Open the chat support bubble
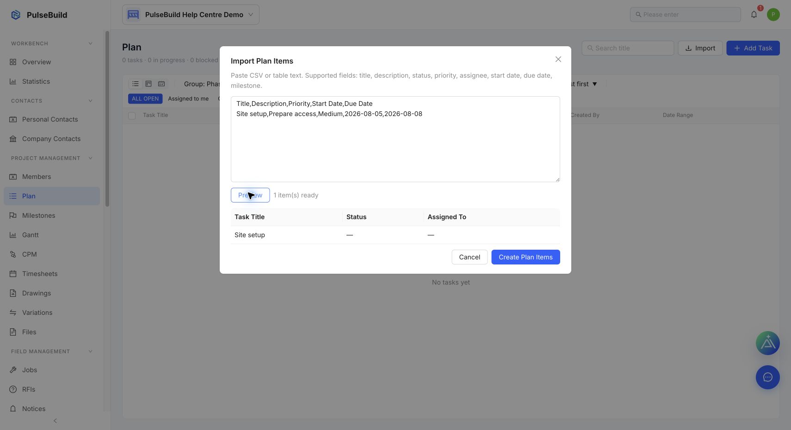Screen dimensions: 791x430 click(x=768, y=377)
